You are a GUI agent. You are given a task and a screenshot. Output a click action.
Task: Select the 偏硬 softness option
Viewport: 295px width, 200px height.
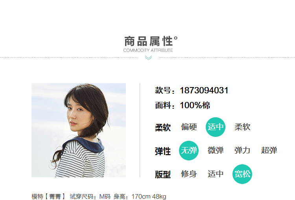tap(189, 127)
